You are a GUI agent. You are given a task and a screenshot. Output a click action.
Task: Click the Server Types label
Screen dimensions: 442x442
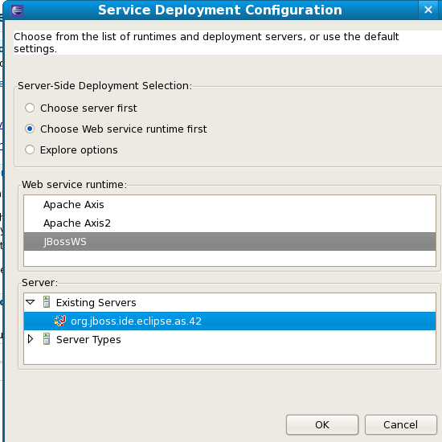pyautogui.click(x=88, y=340)
